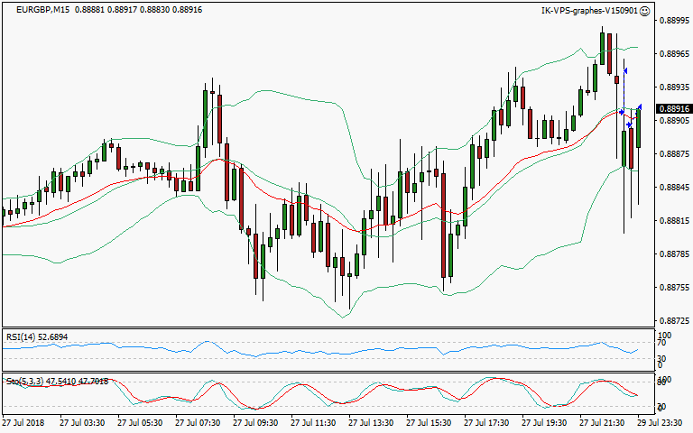Click the 27 Jul 11:30 time label
Screen dimensions: 693x433
[x=313, y=423]
